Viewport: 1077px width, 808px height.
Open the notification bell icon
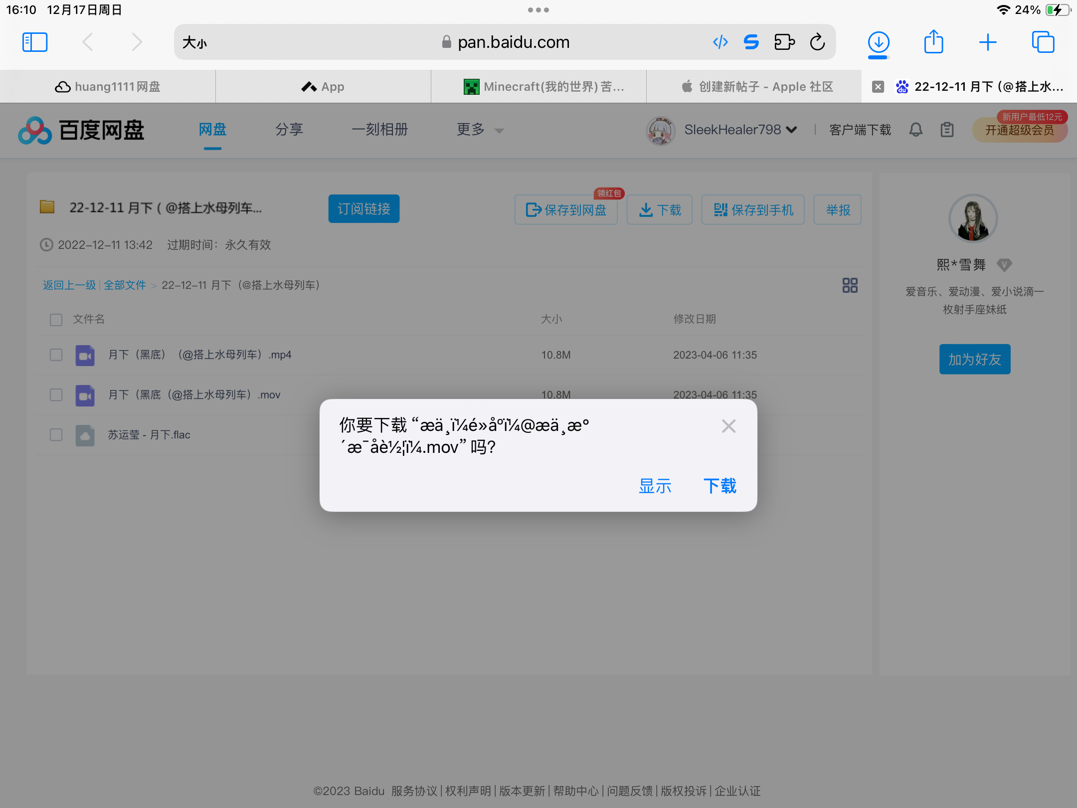pyautogui.click(x=915, y=130)
